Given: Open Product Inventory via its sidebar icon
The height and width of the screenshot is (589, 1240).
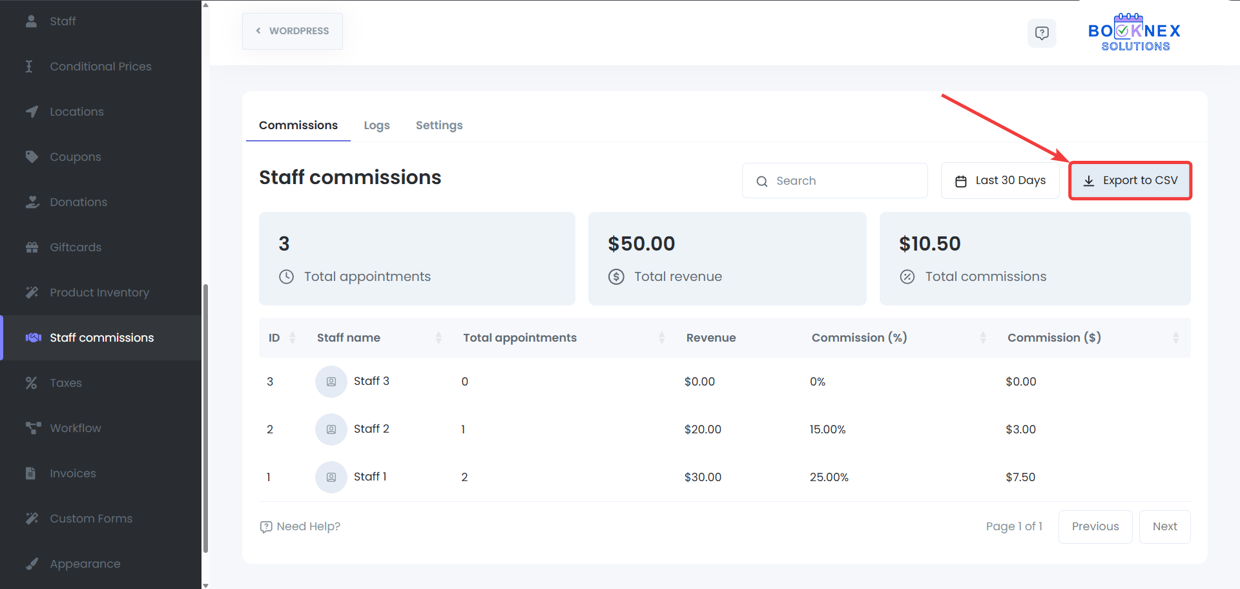Looking at the screenshot, I should 31,292.
